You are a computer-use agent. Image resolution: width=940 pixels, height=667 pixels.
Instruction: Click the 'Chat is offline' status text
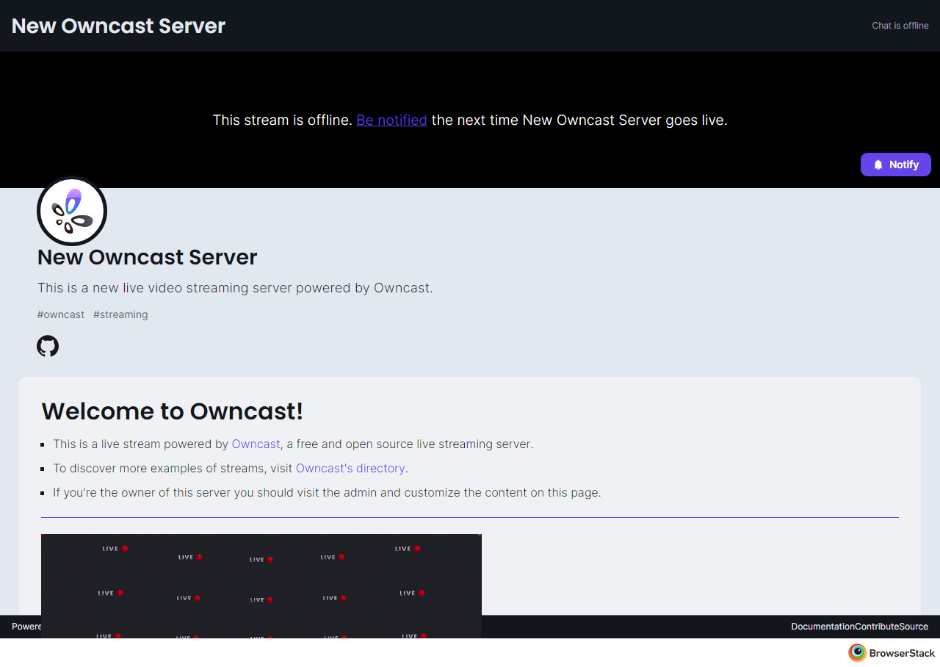900,26
